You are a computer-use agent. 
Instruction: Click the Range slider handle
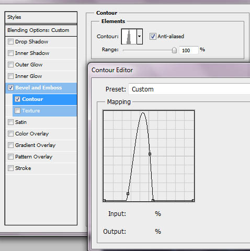[174, 50]
